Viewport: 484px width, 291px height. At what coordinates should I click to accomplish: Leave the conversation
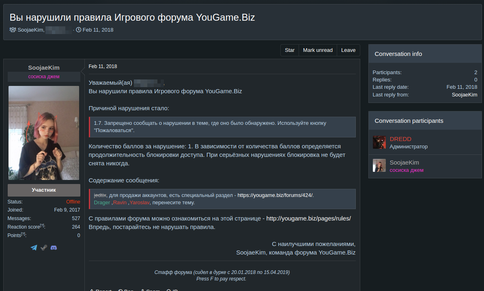tap(348, 50)
